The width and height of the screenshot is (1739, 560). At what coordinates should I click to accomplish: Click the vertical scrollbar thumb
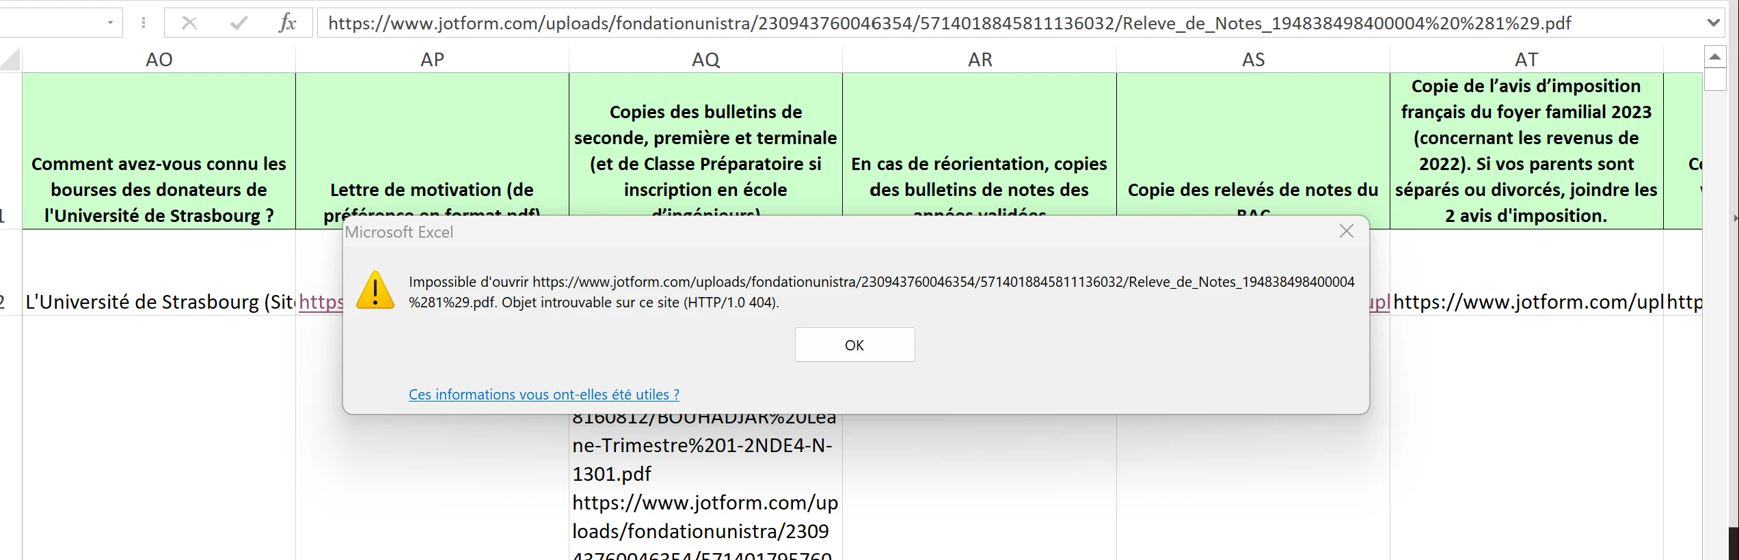(1714, 80)
